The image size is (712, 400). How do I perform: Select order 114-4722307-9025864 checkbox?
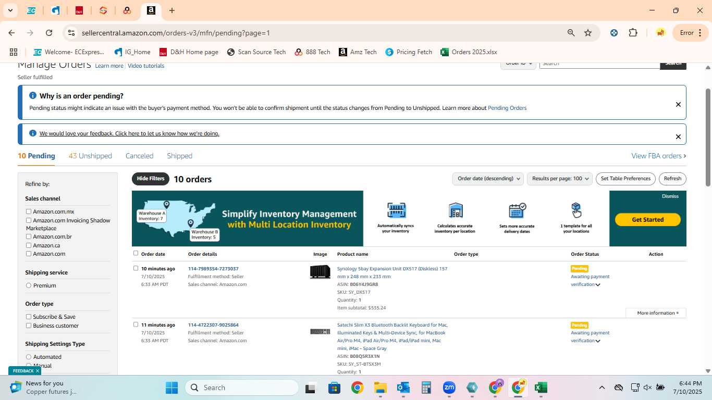coord(136,324)
